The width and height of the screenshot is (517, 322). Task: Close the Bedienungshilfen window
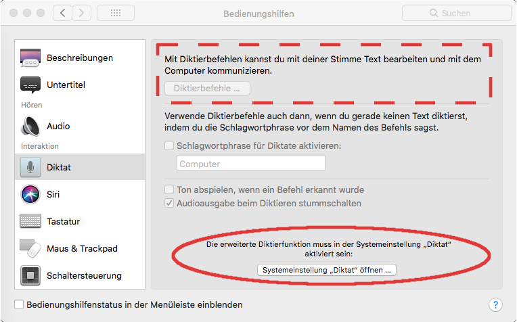coord(14,13)
